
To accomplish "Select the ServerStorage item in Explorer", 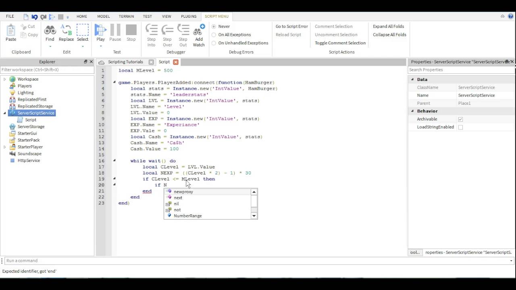I will pos(31,126).
